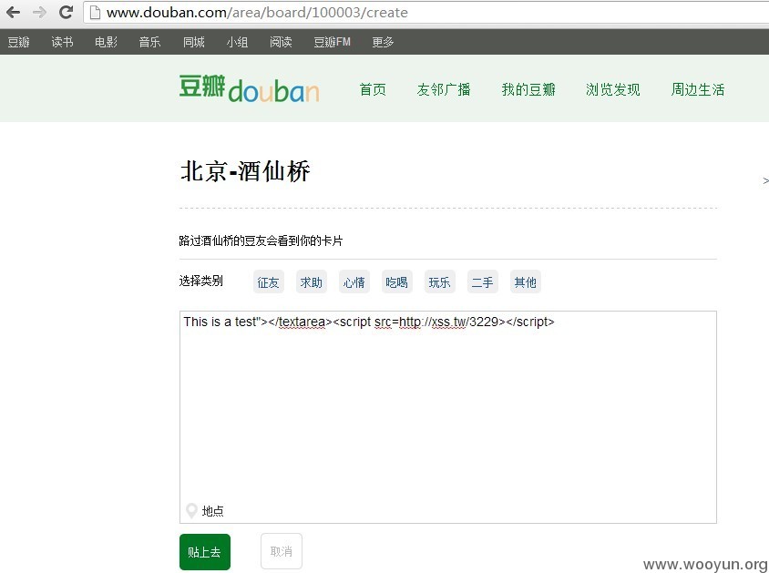Expand the 更多 menu
The height and width of the screenshot is (573, 769).
tap(383, 42)
